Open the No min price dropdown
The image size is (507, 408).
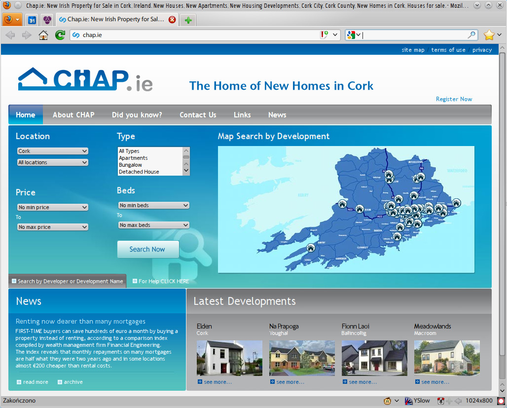click(52, 208)
